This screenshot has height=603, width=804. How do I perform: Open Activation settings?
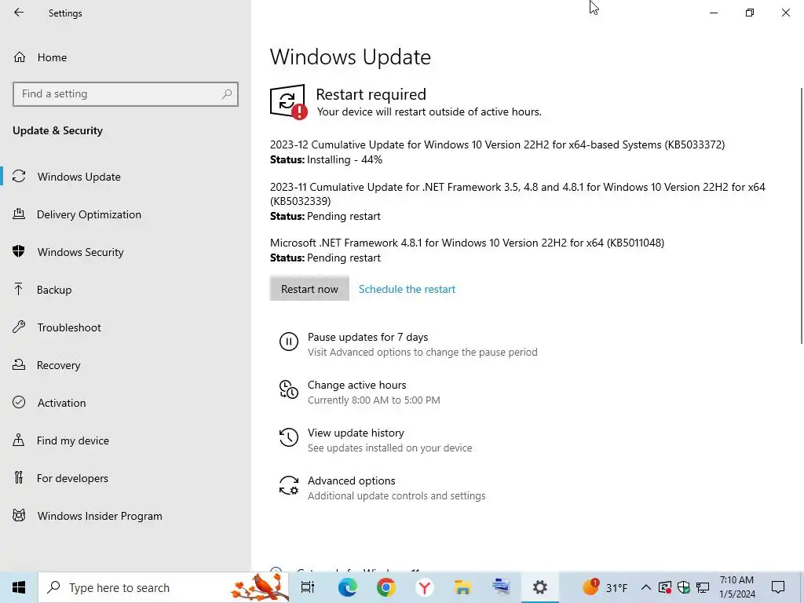coord(126,403)
